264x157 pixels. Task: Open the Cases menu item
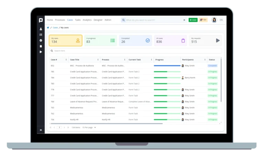click(x=70, y=20)
